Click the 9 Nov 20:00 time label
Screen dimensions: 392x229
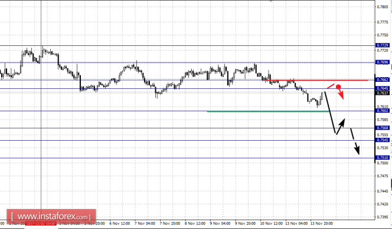tap(245, 224)
